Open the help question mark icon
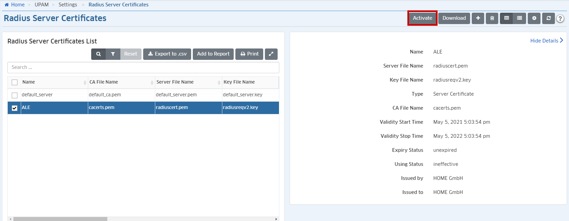Viewport: 569px width, 221px height. [x=560, y=18]
